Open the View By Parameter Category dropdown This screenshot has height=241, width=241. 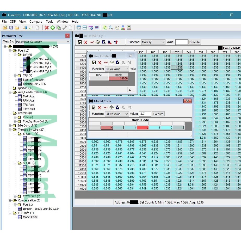click(43, 42)
